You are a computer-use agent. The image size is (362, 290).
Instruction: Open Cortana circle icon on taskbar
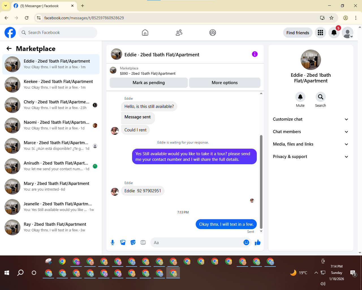point(34,273)
